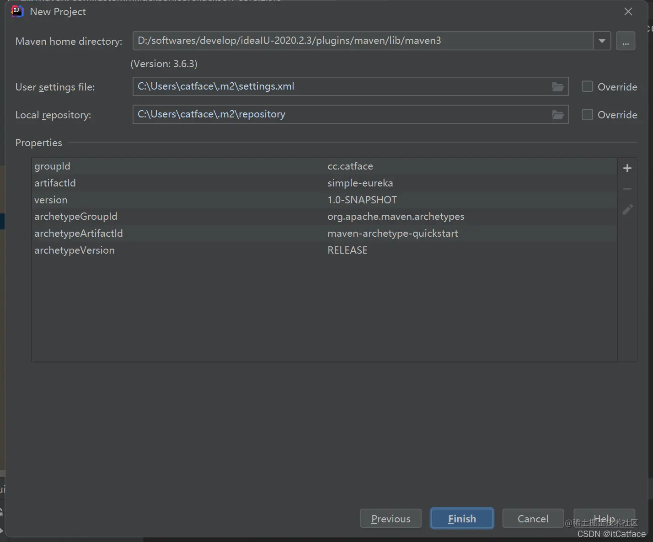This screenshot has width=653, height=542.
Task: Add a new Maven property with plus icon
Action: pyautogui.click(x=627, y=168)
